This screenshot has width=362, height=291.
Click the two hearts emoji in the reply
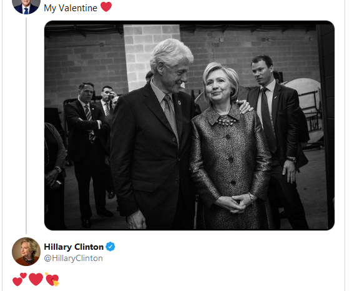pos(19,279)
